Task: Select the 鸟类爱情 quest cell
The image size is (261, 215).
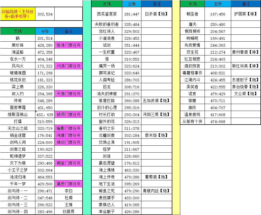Action: (192, 45)
